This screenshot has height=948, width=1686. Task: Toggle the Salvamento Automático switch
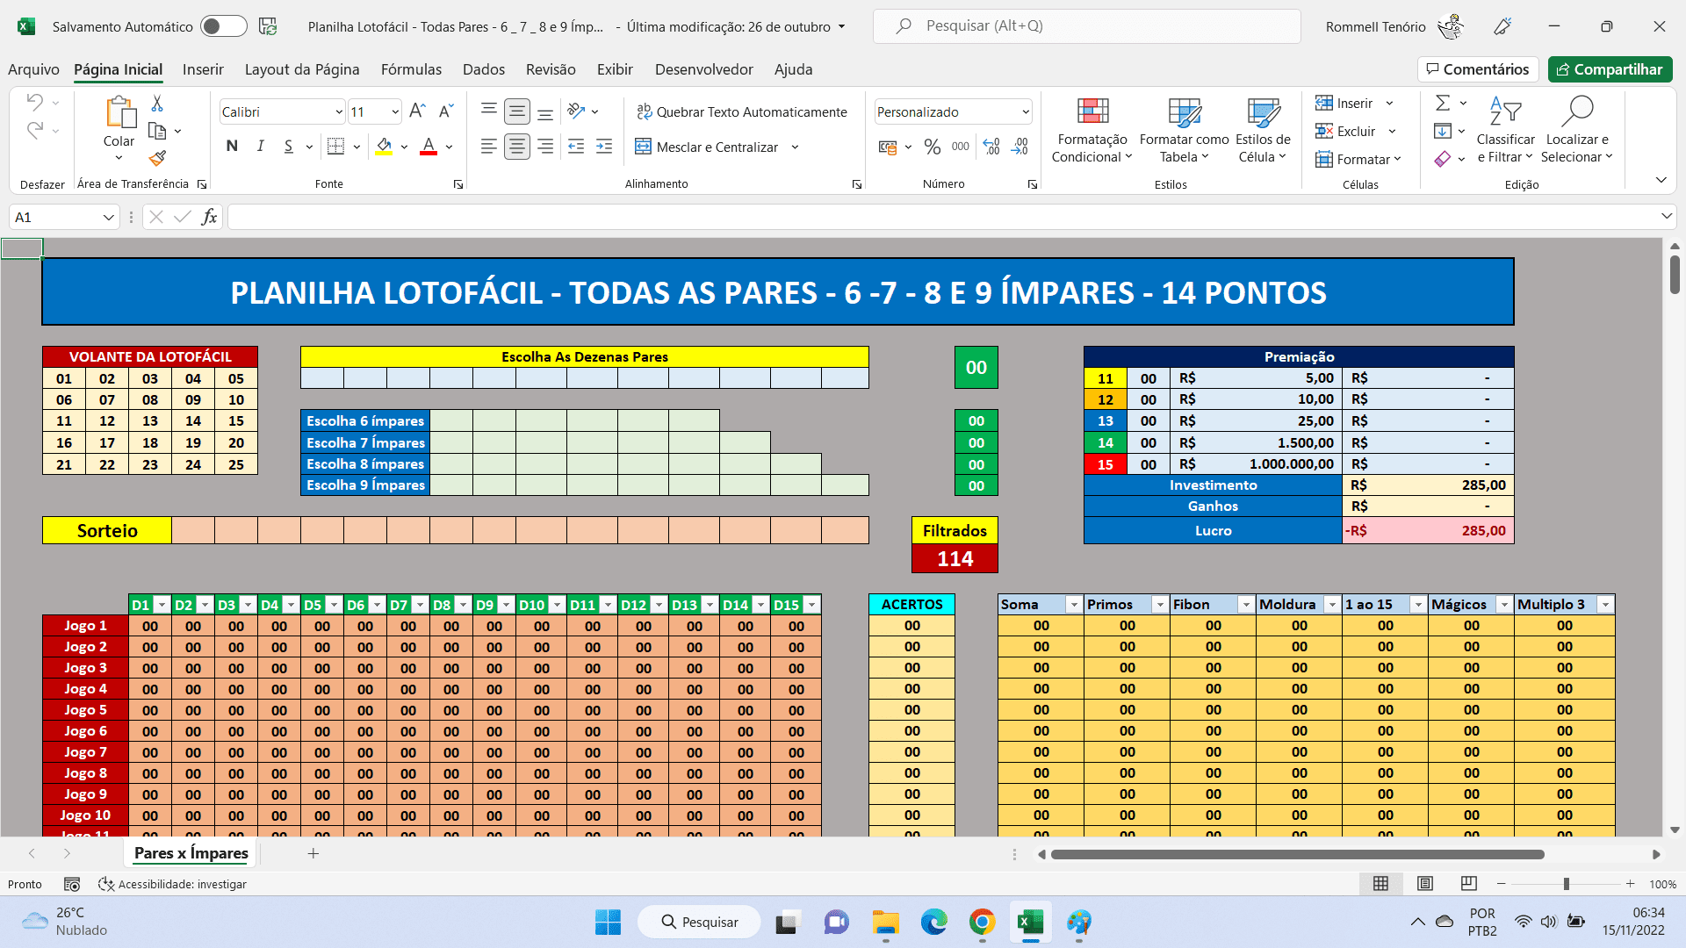(x=223, y=26)
